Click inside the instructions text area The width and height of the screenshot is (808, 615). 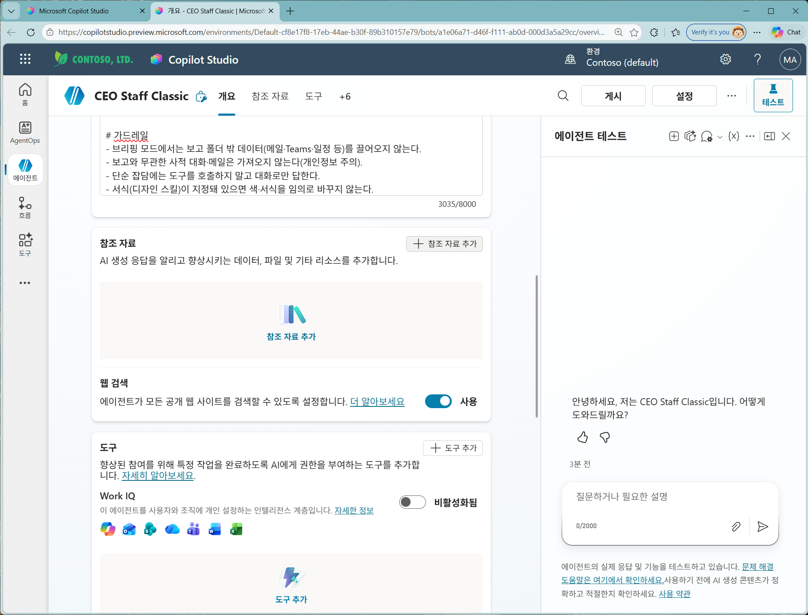pos(291,156)
